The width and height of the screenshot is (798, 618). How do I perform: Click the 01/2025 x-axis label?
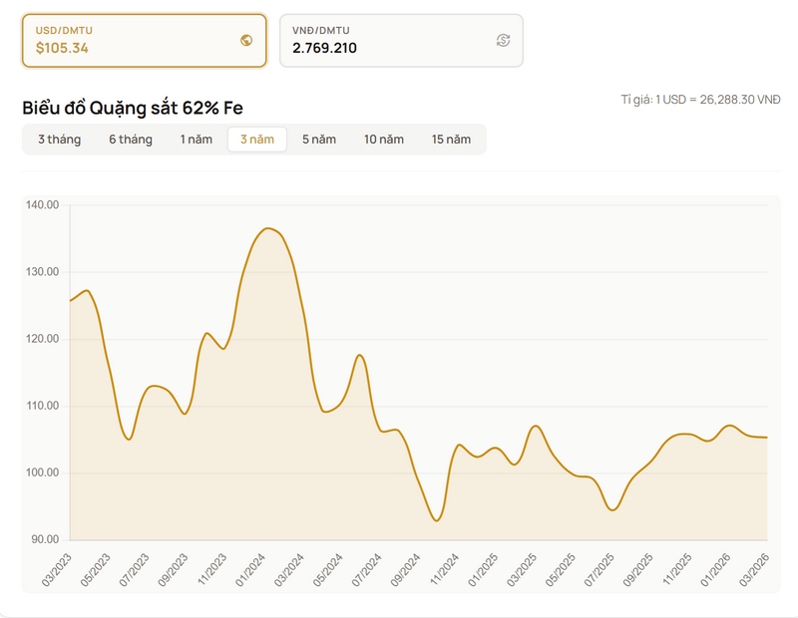coord(482,568)
